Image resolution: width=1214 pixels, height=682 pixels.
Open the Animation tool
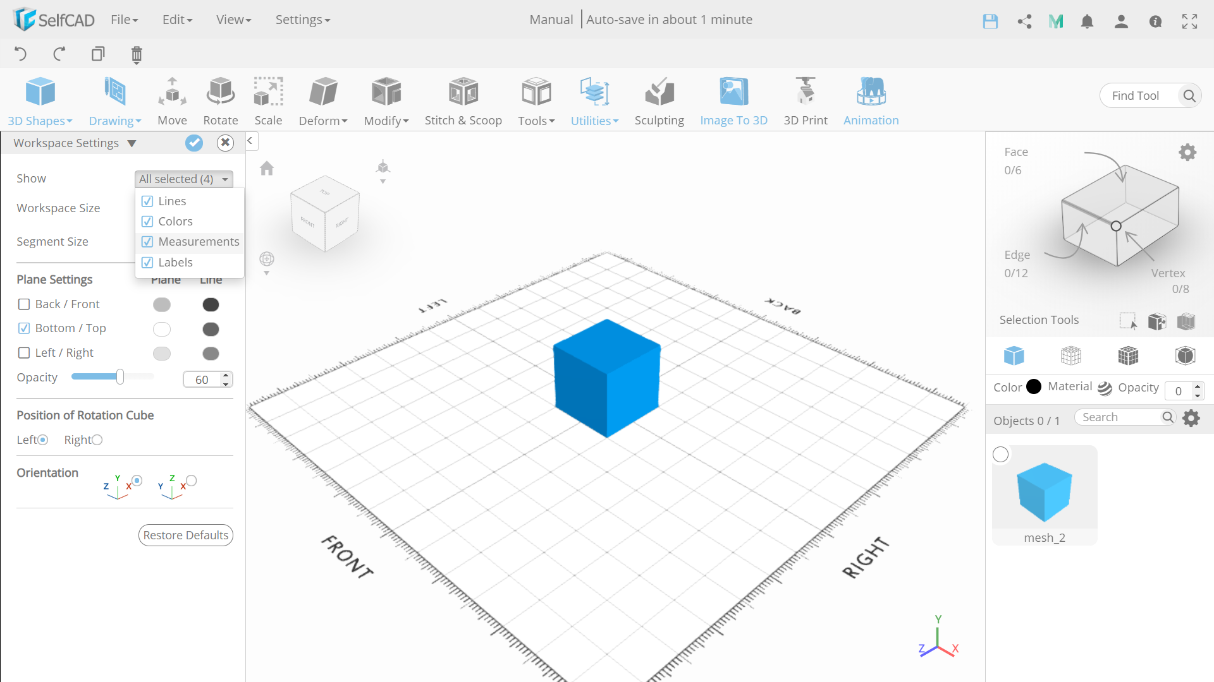pyautogui.click(x=871, y=93)
